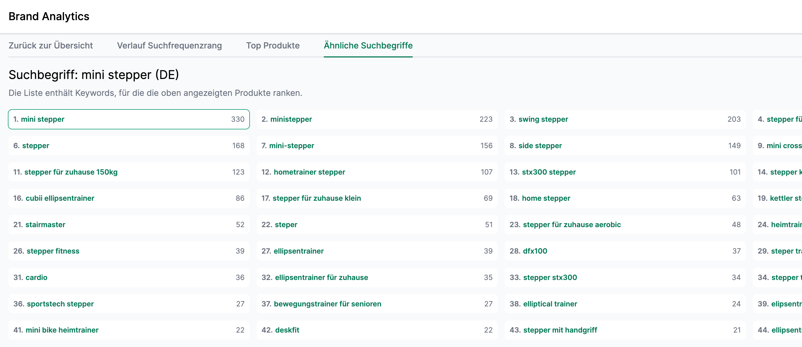Viewport: 802px width, 347px height.
Task: Click value 123 in the 150kg card
Action: coord(238,172)
